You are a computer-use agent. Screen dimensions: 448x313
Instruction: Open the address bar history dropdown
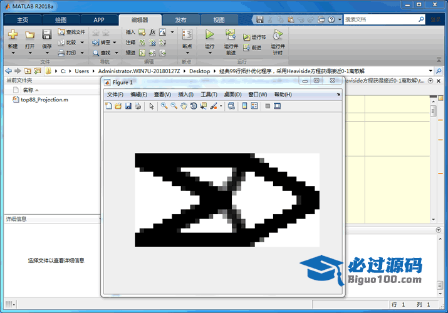tap(430, 71)
